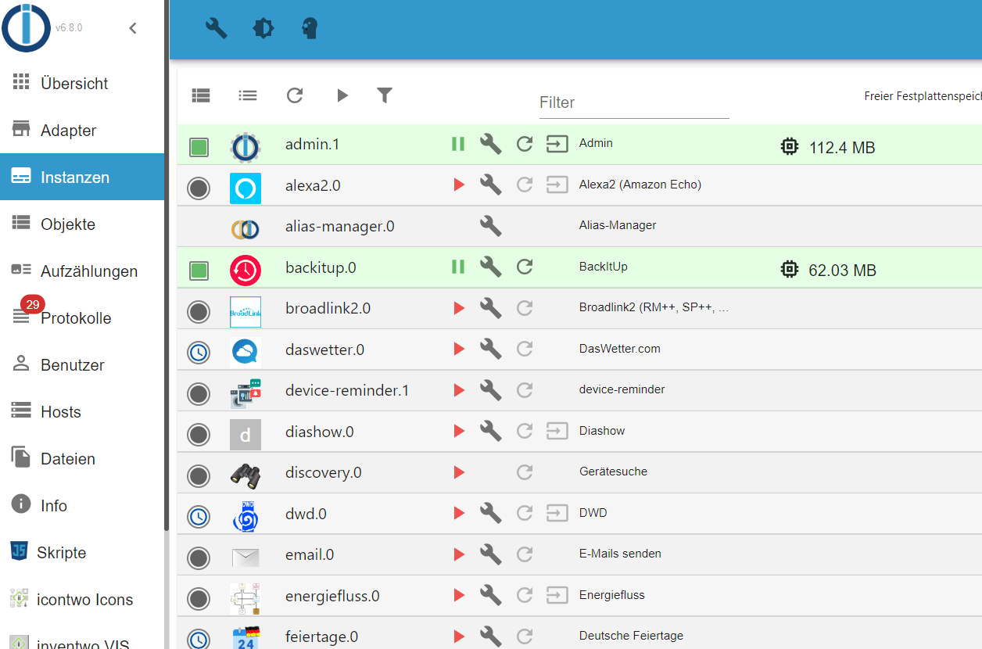Open Skripte in the sidebar
Image resolution: width=982 pixels, height=649 pixels.
coord(82,553)
